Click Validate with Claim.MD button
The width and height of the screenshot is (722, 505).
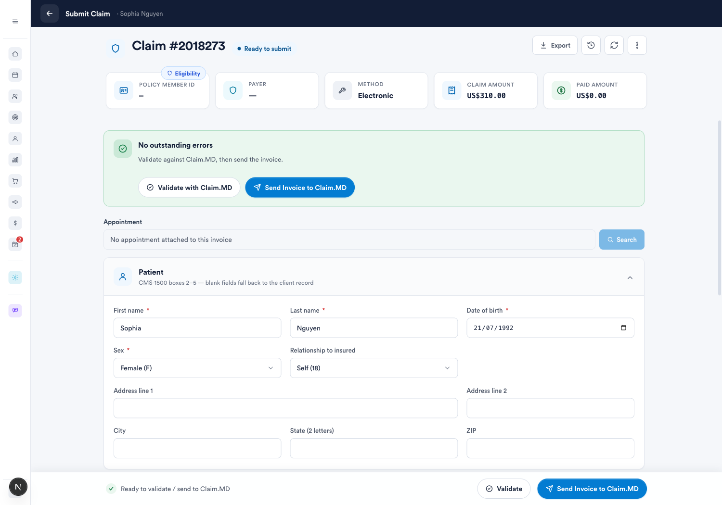pos(189,188)
